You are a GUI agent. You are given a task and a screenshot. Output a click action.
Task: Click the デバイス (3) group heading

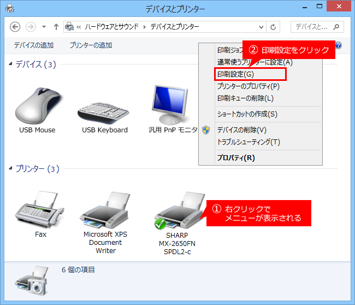click(35, 64)
